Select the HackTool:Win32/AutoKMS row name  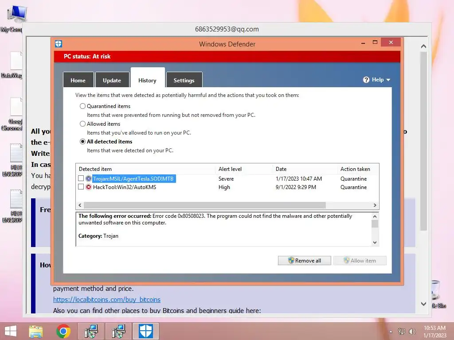pos(125,187)
